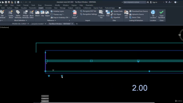Run Recognize SHX Text

[88, 11]
